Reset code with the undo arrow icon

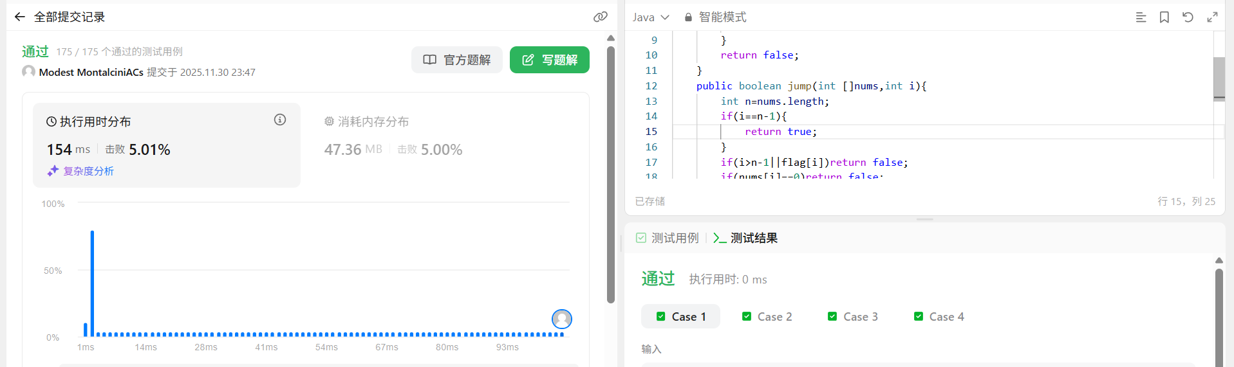coord(1188,17)
